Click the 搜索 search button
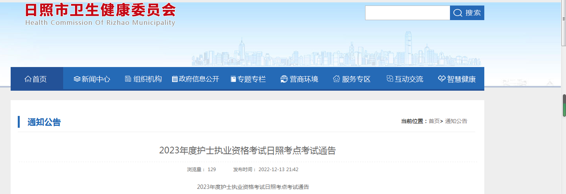566x194 pixels. (x=467, y=13)
